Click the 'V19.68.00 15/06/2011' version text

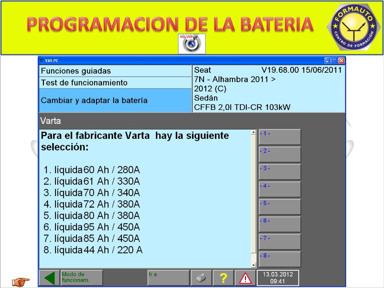301,70
